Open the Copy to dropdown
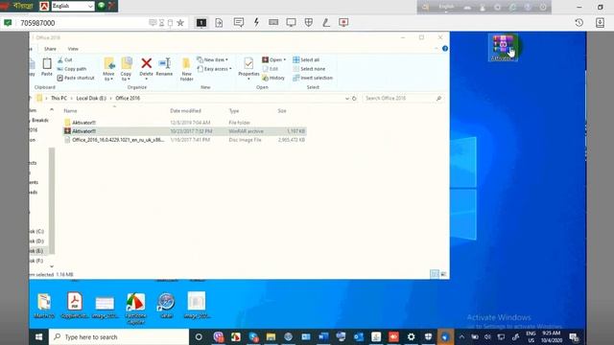 pos(126,69)
